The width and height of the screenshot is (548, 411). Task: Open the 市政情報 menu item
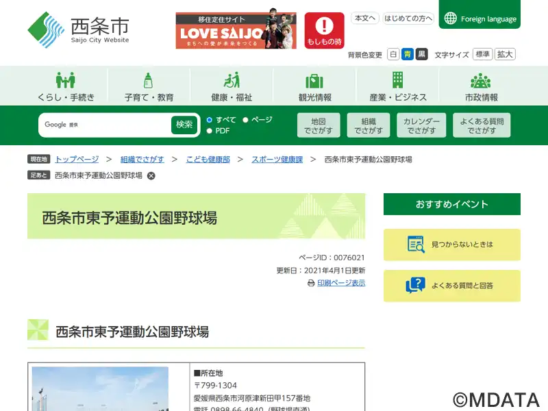[481, 86]
